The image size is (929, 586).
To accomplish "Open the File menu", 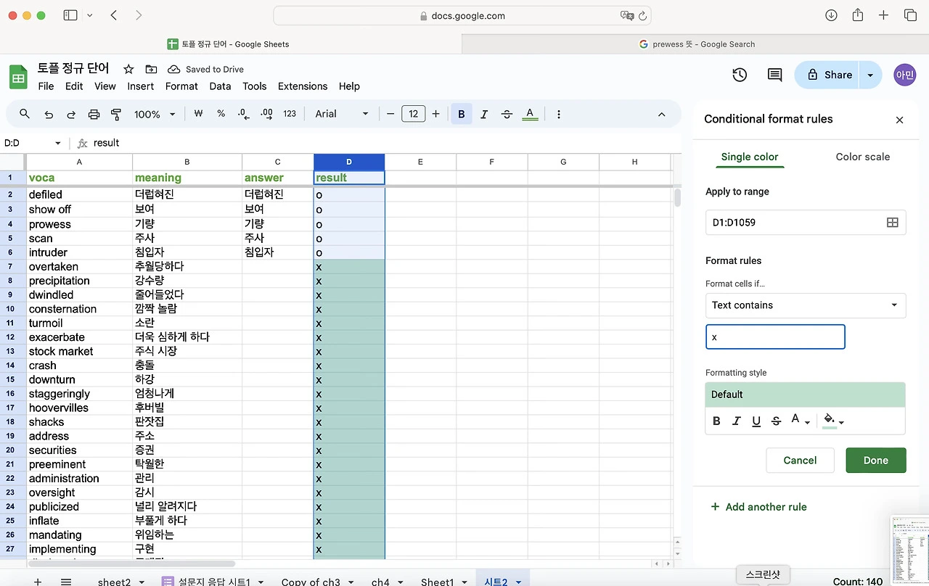I will coord(46,86).
